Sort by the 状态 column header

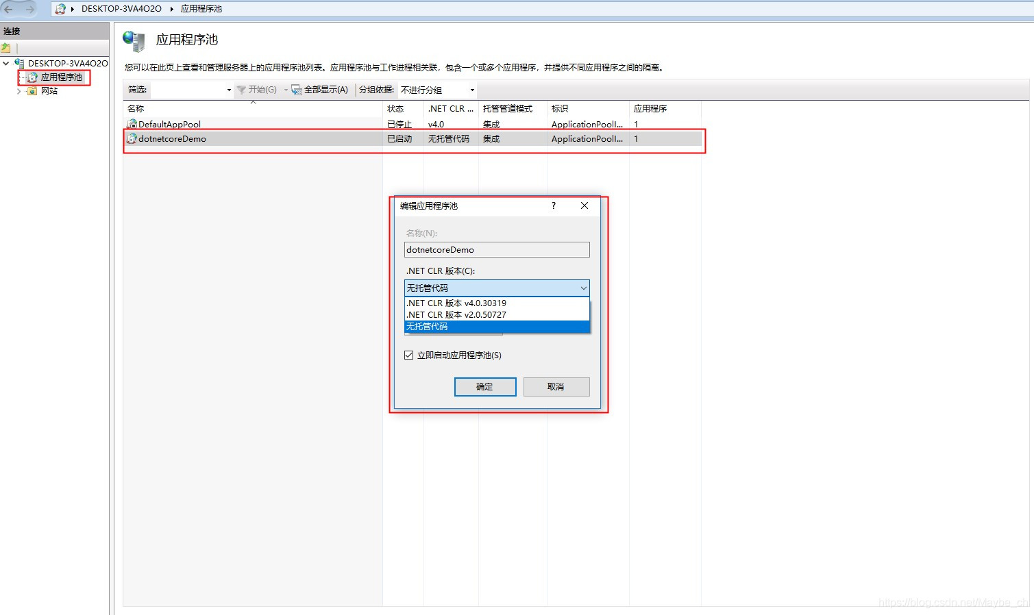403,108
